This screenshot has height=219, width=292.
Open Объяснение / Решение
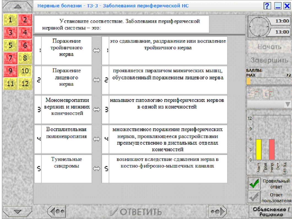click(271, 211)
